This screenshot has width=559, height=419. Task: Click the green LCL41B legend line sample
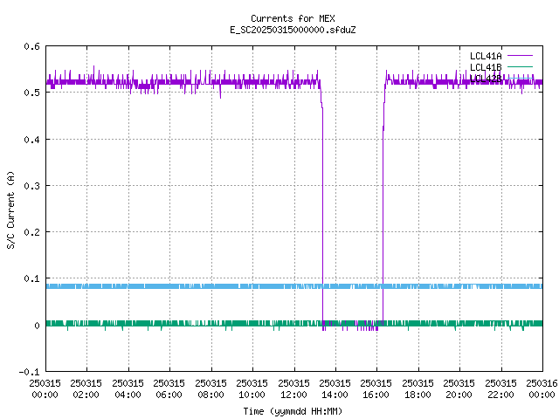click(520, 66)
